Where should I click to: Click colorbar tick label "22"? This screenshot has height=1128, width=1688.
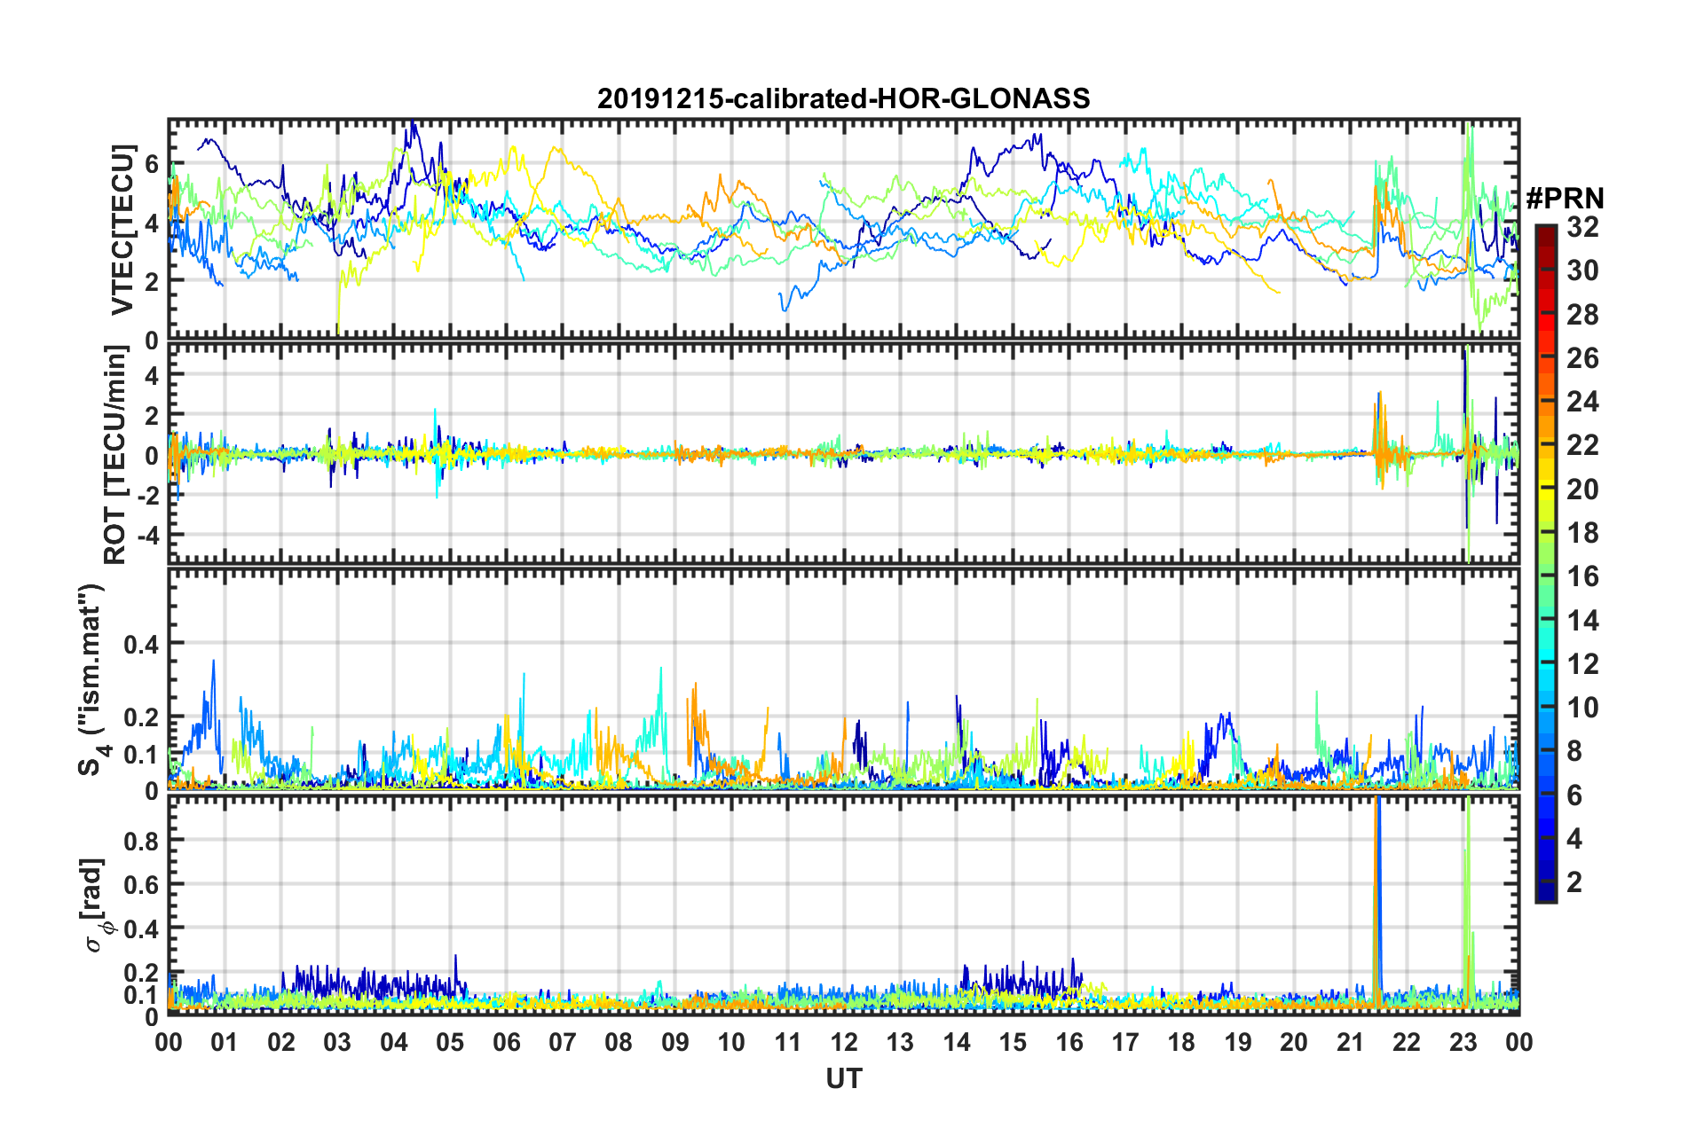click(1582, 445)
